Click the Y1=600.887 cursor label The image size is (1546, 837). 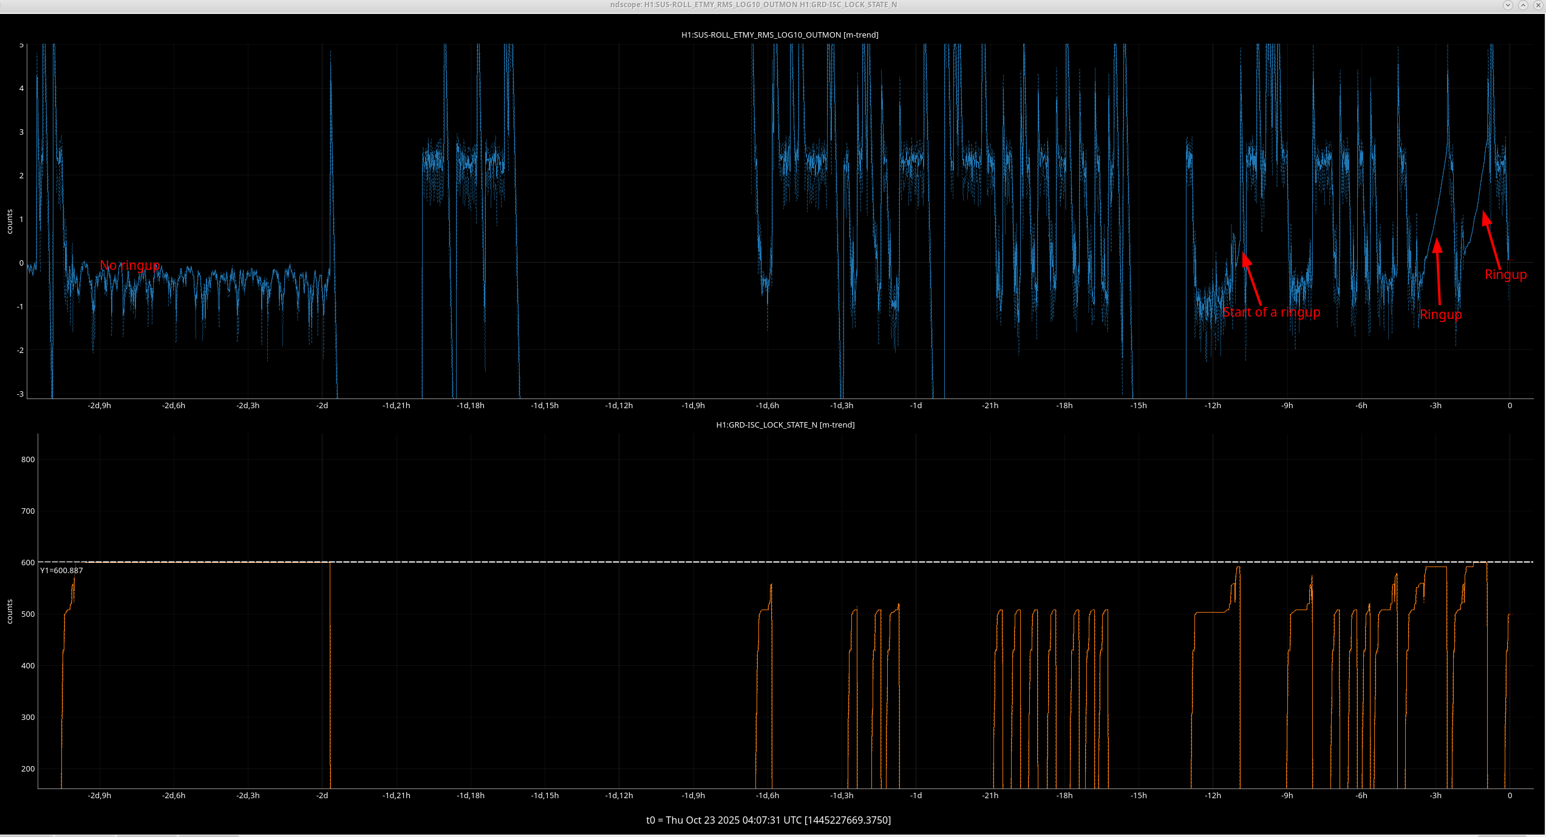61,570
